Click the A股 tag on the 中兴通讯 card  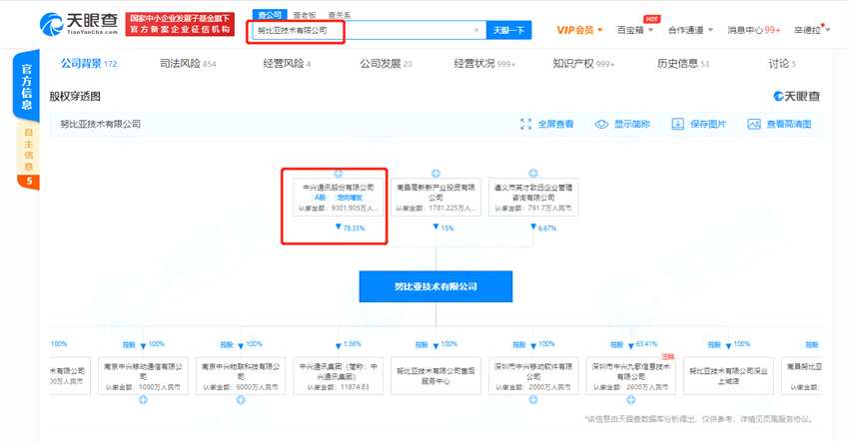coord(320,198)
